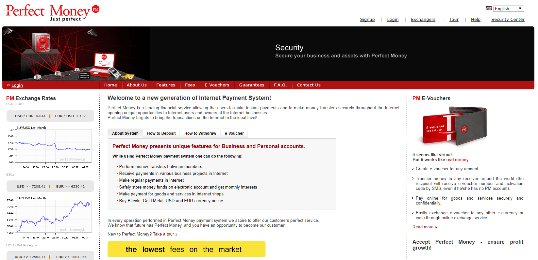Switch to the How to Withdraw tab
The height and width of the screenshot is (260, 538).
coord(200,133)
